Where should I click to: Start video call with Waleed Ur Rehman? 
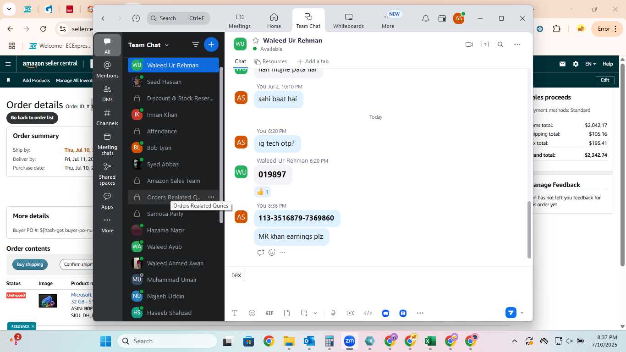pos(469,44)
